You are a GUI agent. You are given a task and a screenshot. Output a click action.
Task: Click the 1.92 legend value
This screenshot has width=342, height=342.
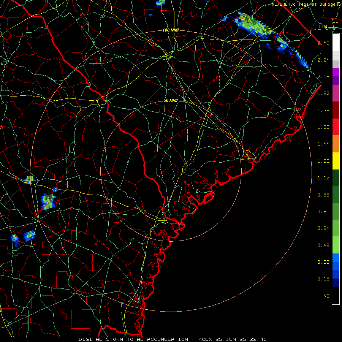click(323, 93)
